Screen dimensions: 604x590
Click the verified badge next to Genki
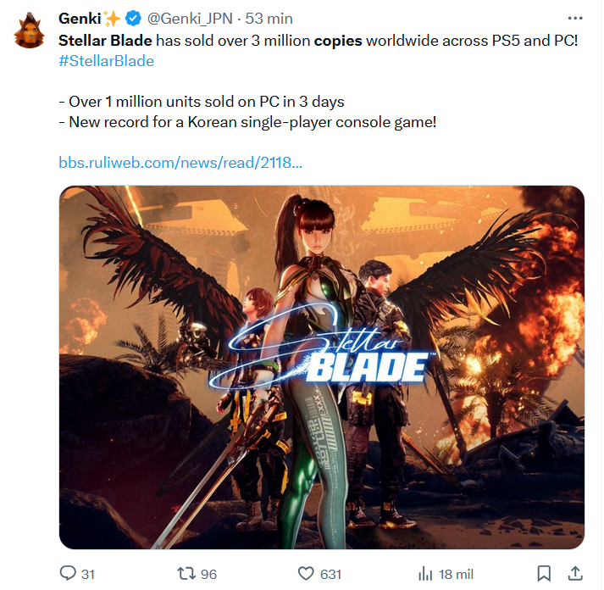[x=133, y=18]
